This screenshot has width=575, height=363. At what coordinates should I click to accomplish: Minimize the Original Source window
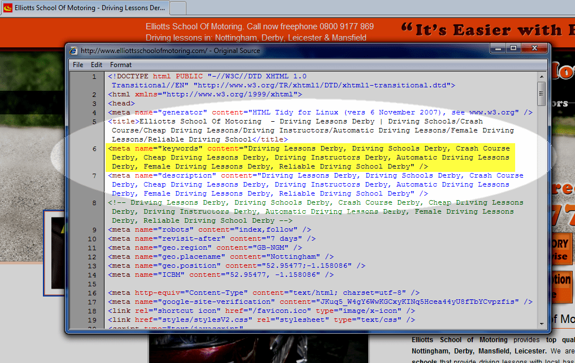(x=498, y=49)
